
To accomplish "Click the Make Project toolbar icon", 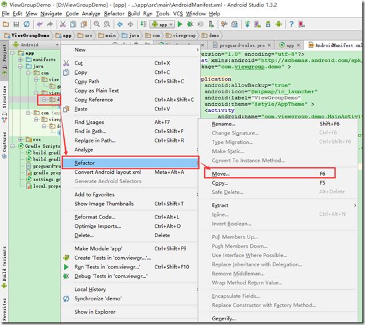I will click(x=143, y=24).
